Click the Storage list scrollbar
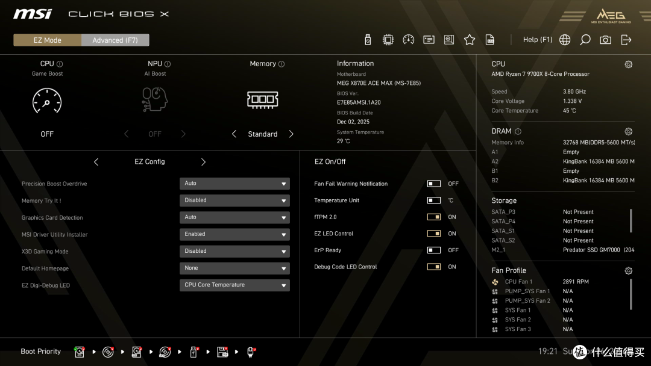Screen dimensions: 651x366 631,220
